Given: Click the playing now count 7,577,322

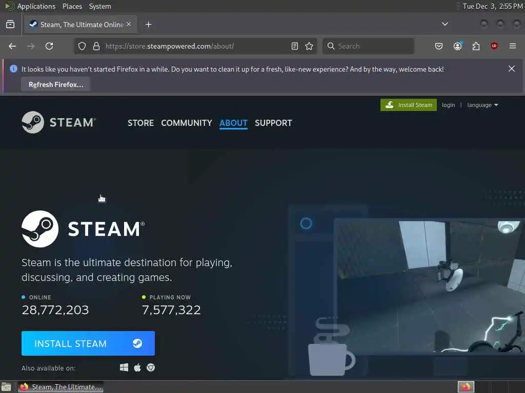Looking at the screenshot, I should coord(171,310).
